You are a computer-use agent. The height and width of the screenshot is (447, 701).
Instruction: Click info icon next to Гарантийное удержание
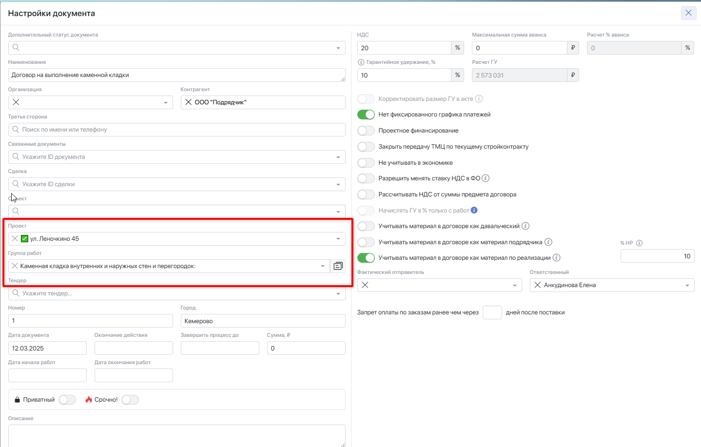pos(361,62)
